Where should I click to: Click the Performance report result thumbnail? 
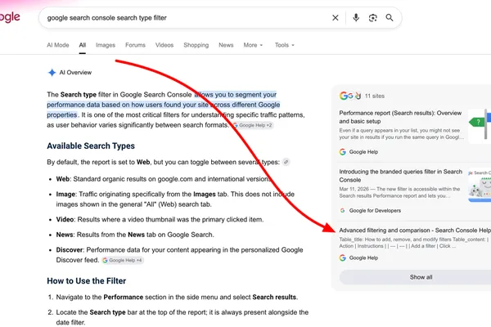tap(480, 125)
